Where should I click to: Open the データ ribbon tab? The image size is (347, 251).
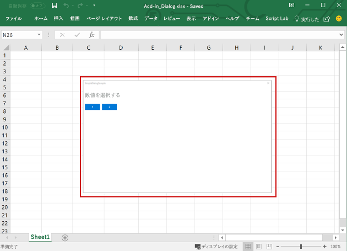point(151,19)
